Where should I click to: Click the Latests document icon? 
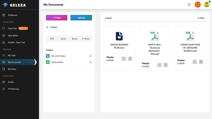(x=47, y=27)
